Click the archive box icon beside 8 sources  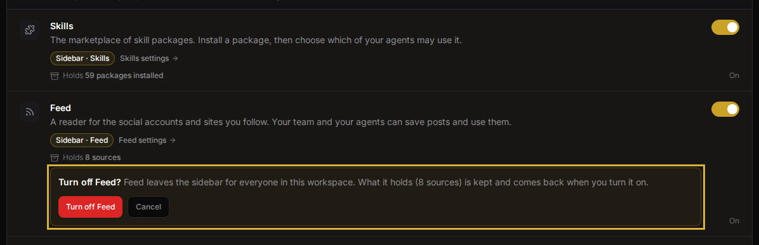55,157
